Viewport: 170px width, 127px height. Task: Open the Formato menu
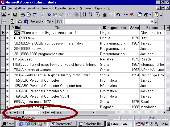60,8
